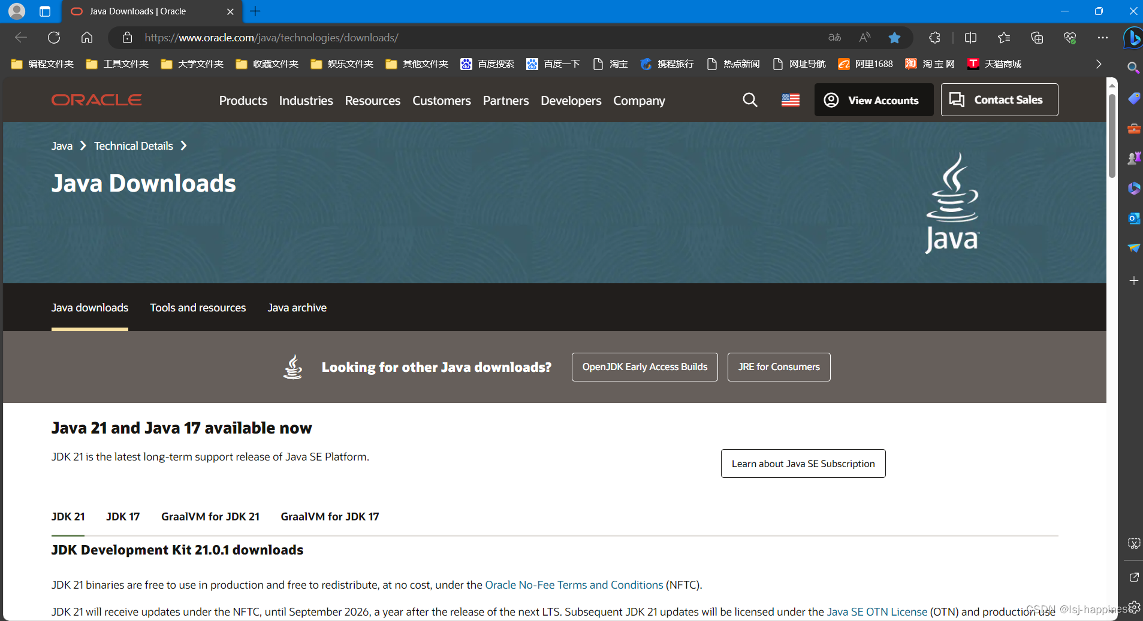Screen dimensions: 1143x621
Task: Add a sidebar app with plus icon
Action: pyautogui.click(x=1133, y=280)
